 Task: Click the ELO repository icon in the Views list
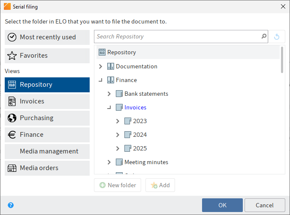pyautogui.click(x=12, y=85)
